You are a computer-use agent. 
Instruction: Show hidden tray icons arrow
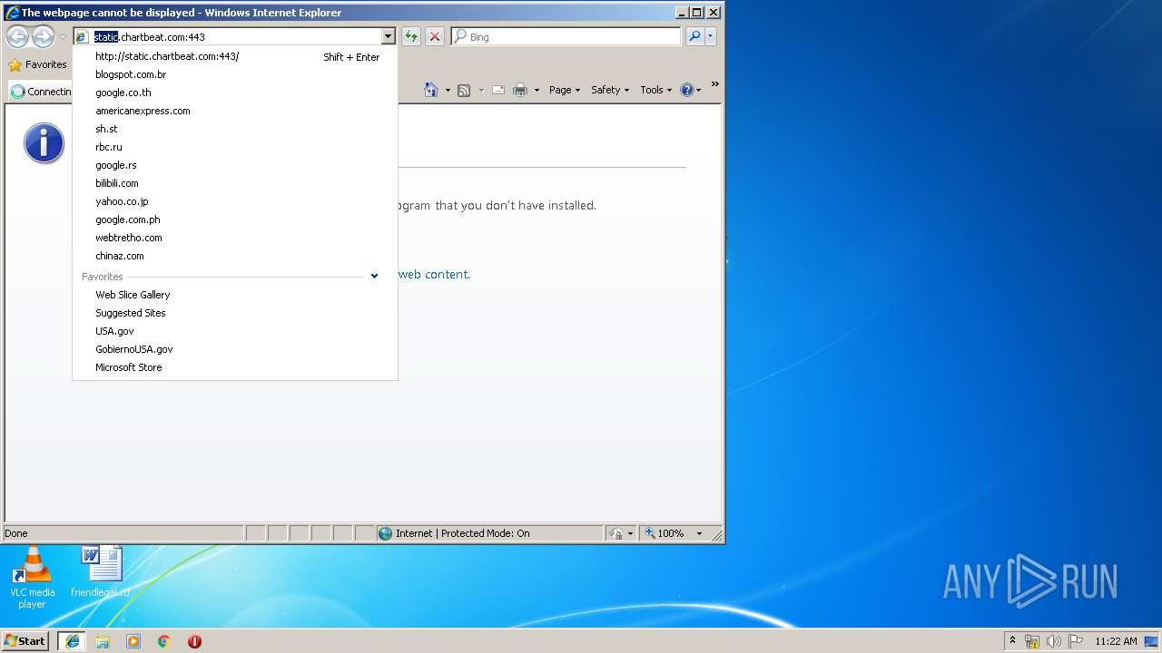(1012, 641)
